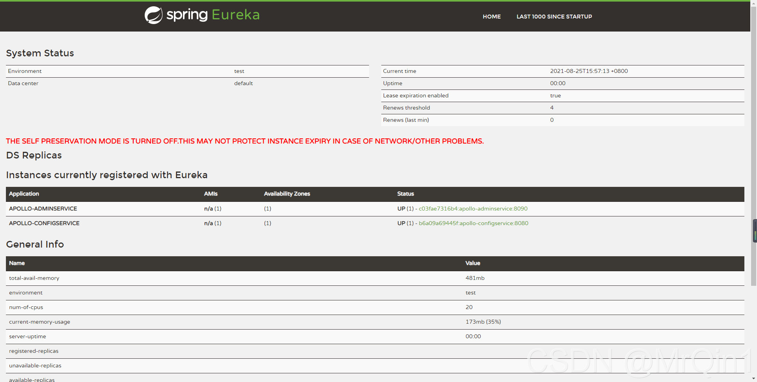Click the AMIs column header
This screenshot has width=757, height=382.
tap(211, 194)
